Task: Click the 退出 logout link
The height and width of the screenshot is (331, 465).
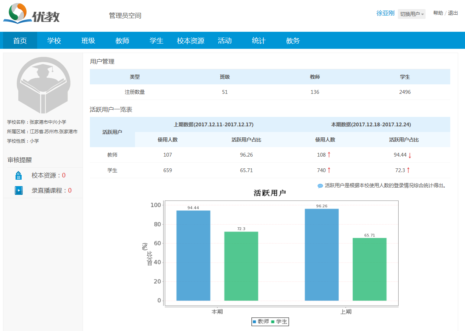Action: tap(453, 13)
